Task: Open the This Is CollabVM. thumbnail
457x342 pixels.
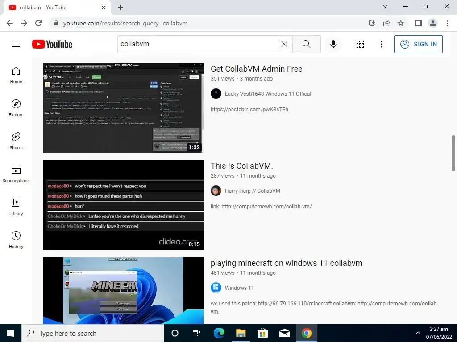Action: [123, 205]
